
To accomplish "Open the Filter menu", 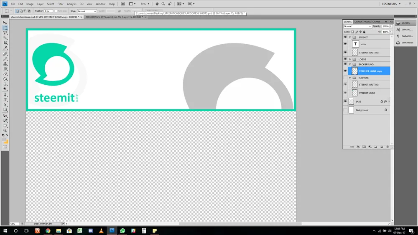I will coord(60,4).
